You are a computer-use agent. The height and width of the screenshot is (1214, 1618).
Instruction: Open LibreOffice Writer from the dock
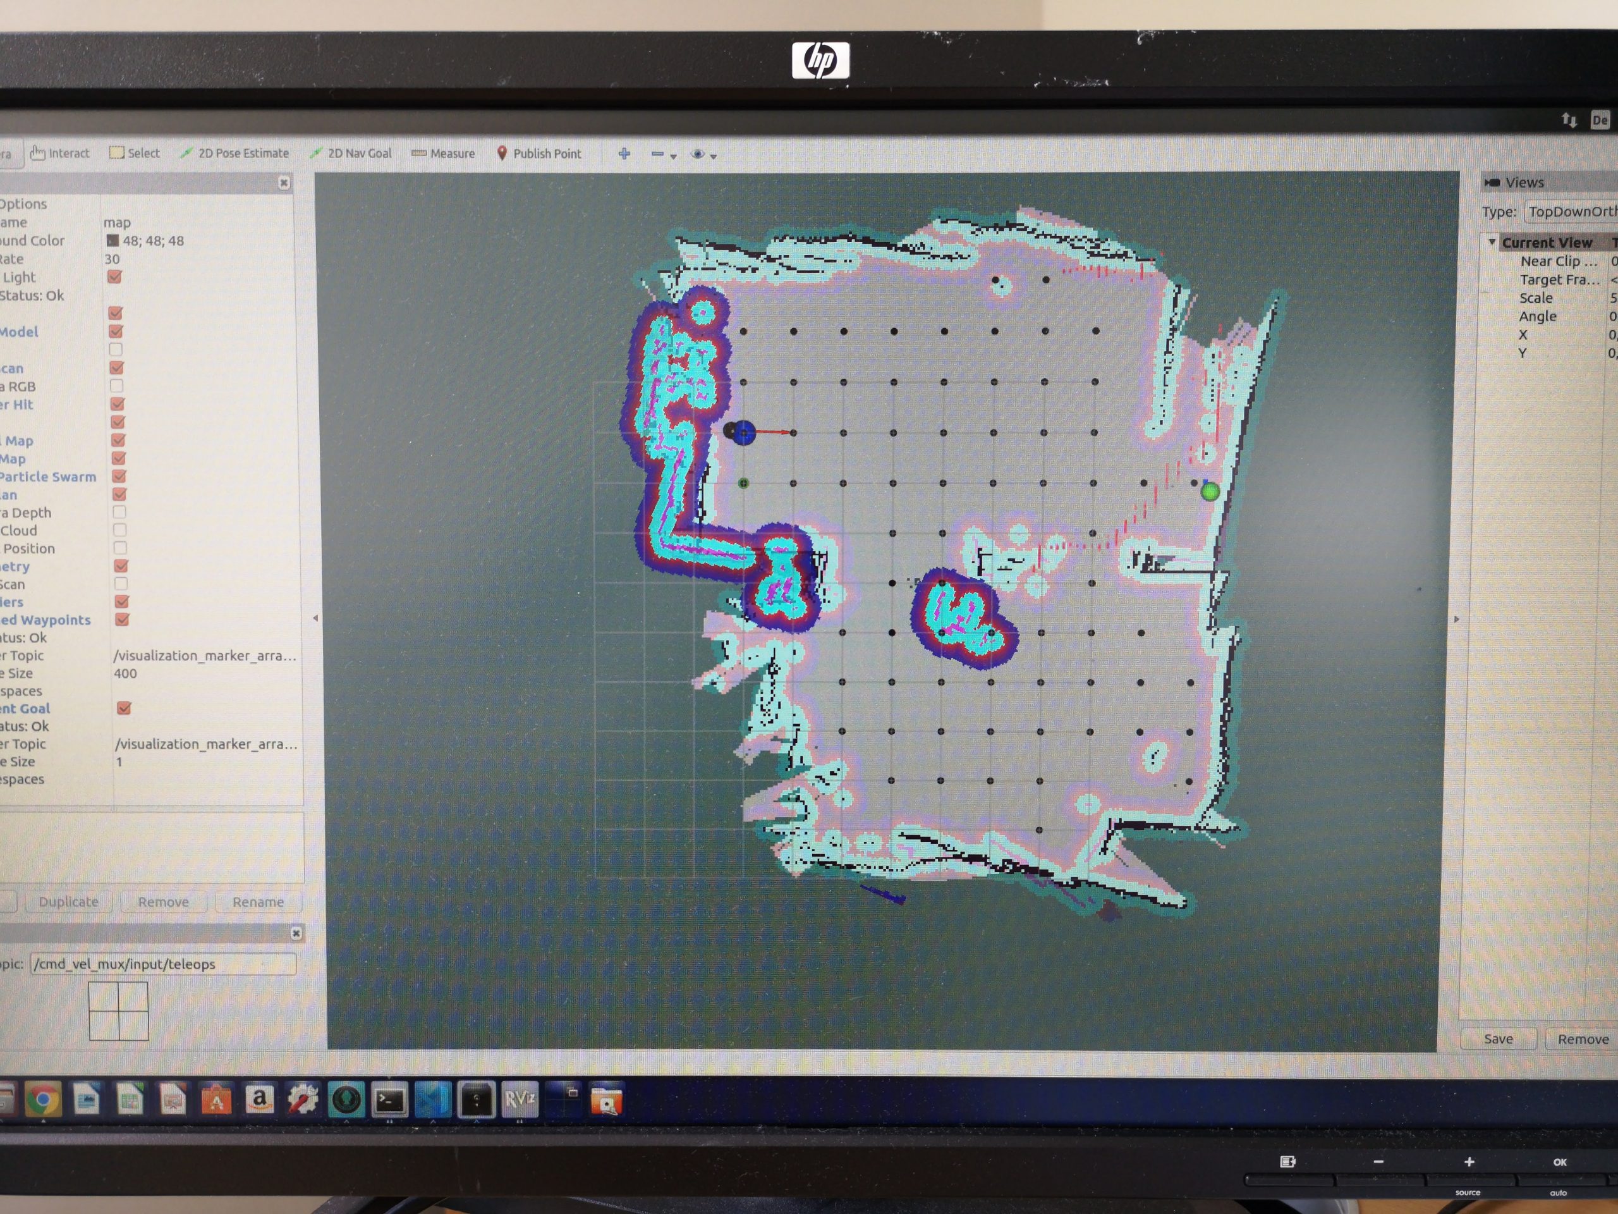[x=87, y=1099]
